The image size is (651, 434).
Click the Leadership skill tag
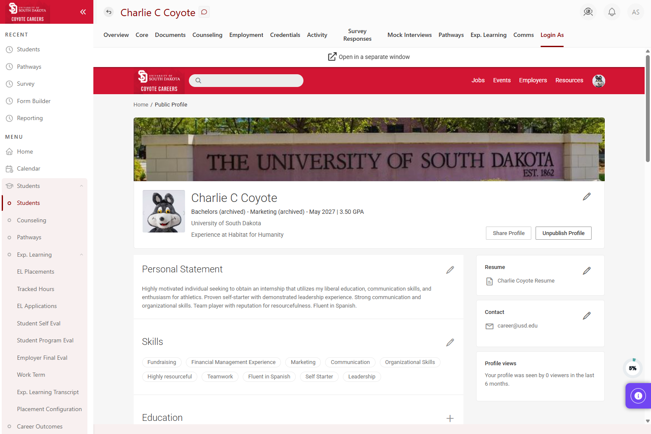pos(362,377)
